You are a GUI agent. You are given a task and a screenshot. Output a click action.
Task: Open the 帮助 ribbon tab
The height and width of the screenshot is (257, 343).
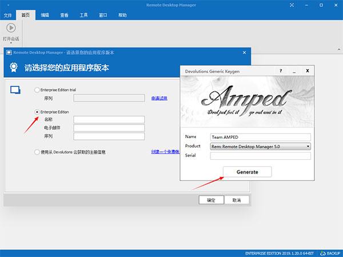click(122, 15)
